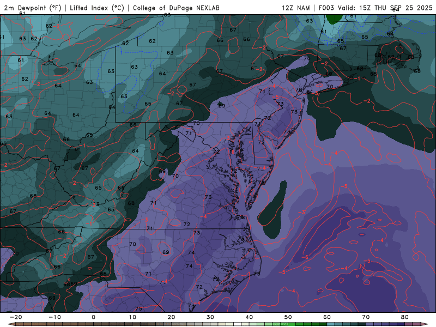This screenshot has height=327, width=436.
Task: Click the -20 label on the color scale
Action: pyautogui.click(x=16, y=317)
